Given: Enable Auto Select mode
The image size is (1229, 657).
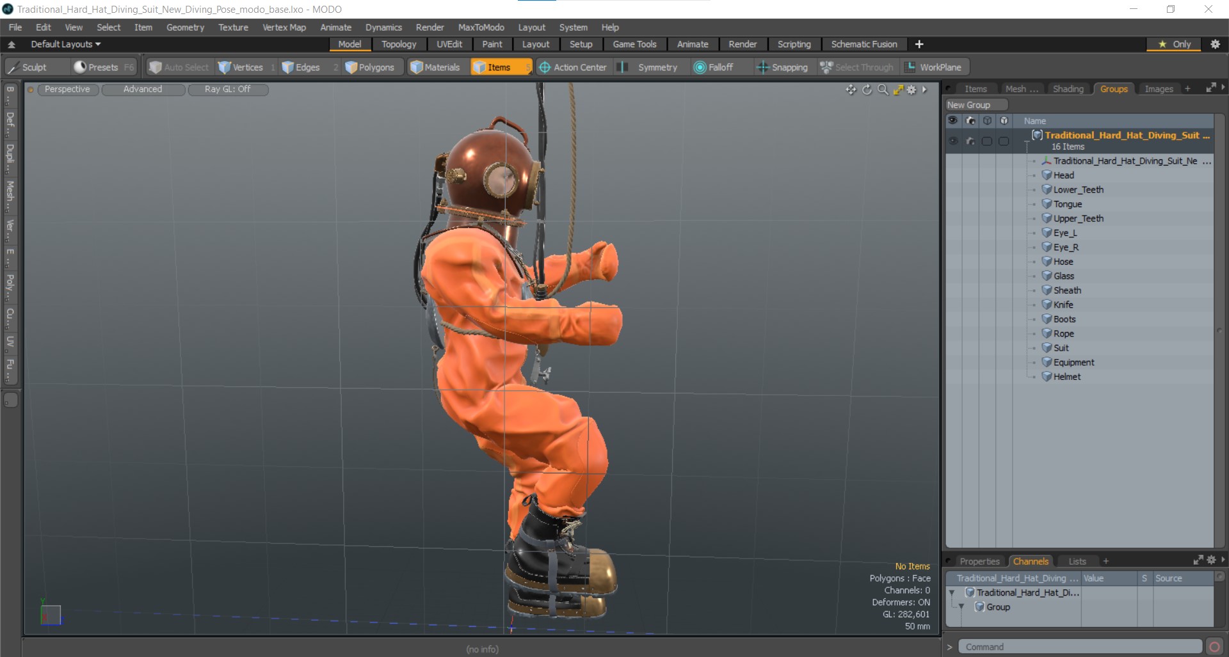Looking at the screenshot, I should tap(179, 67).
